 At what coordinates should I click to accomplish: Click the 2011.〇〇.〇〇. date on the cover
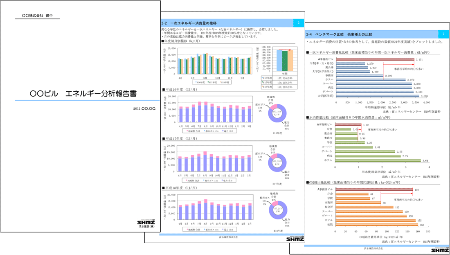coord(145,109)
